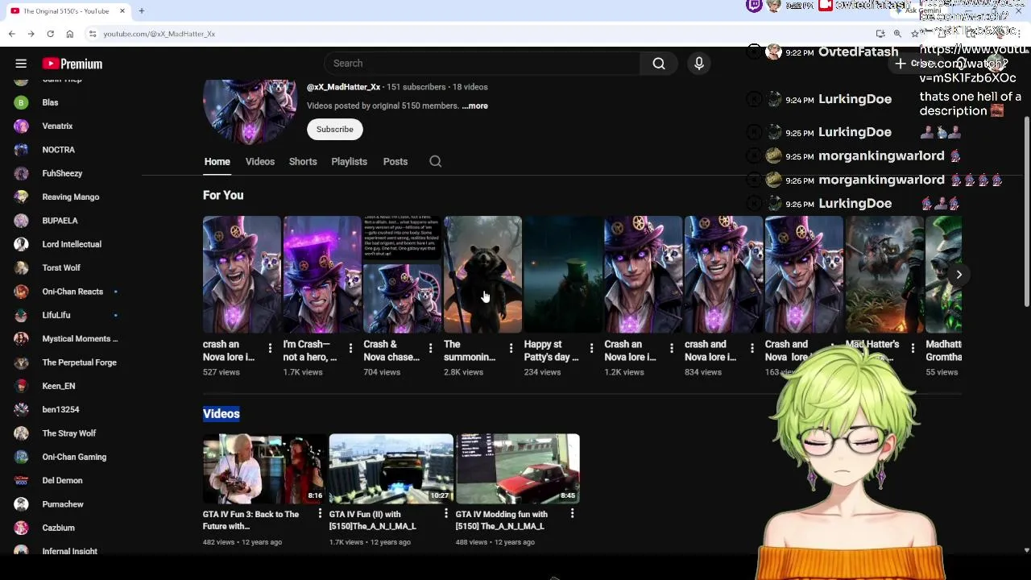Click the channel profile picture
1031x580 pixels.
tap(250, 111)
